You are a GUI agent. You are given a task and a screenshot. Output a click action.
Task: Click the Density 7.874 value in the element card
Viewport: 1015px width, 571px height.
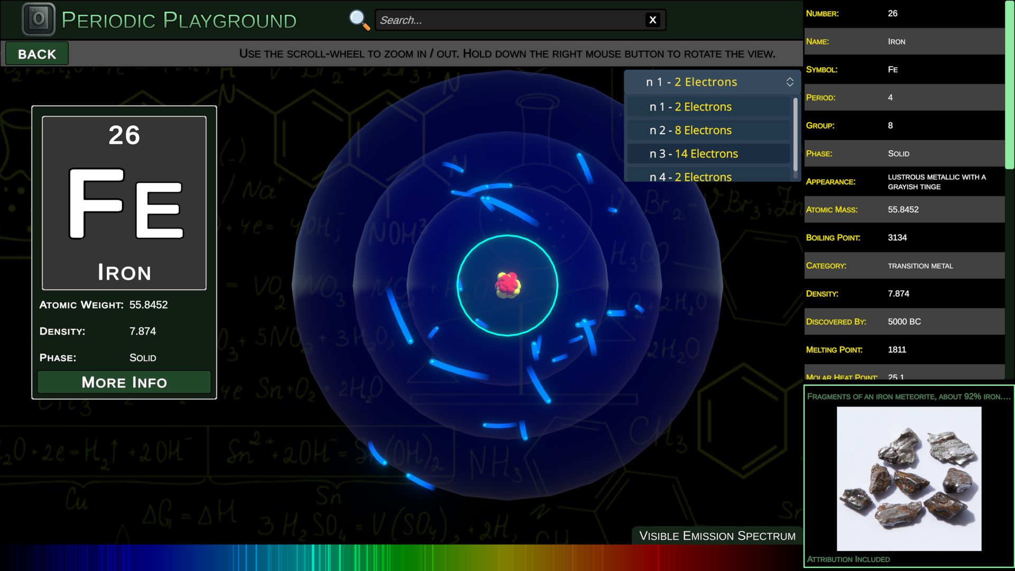pos(143,331)
